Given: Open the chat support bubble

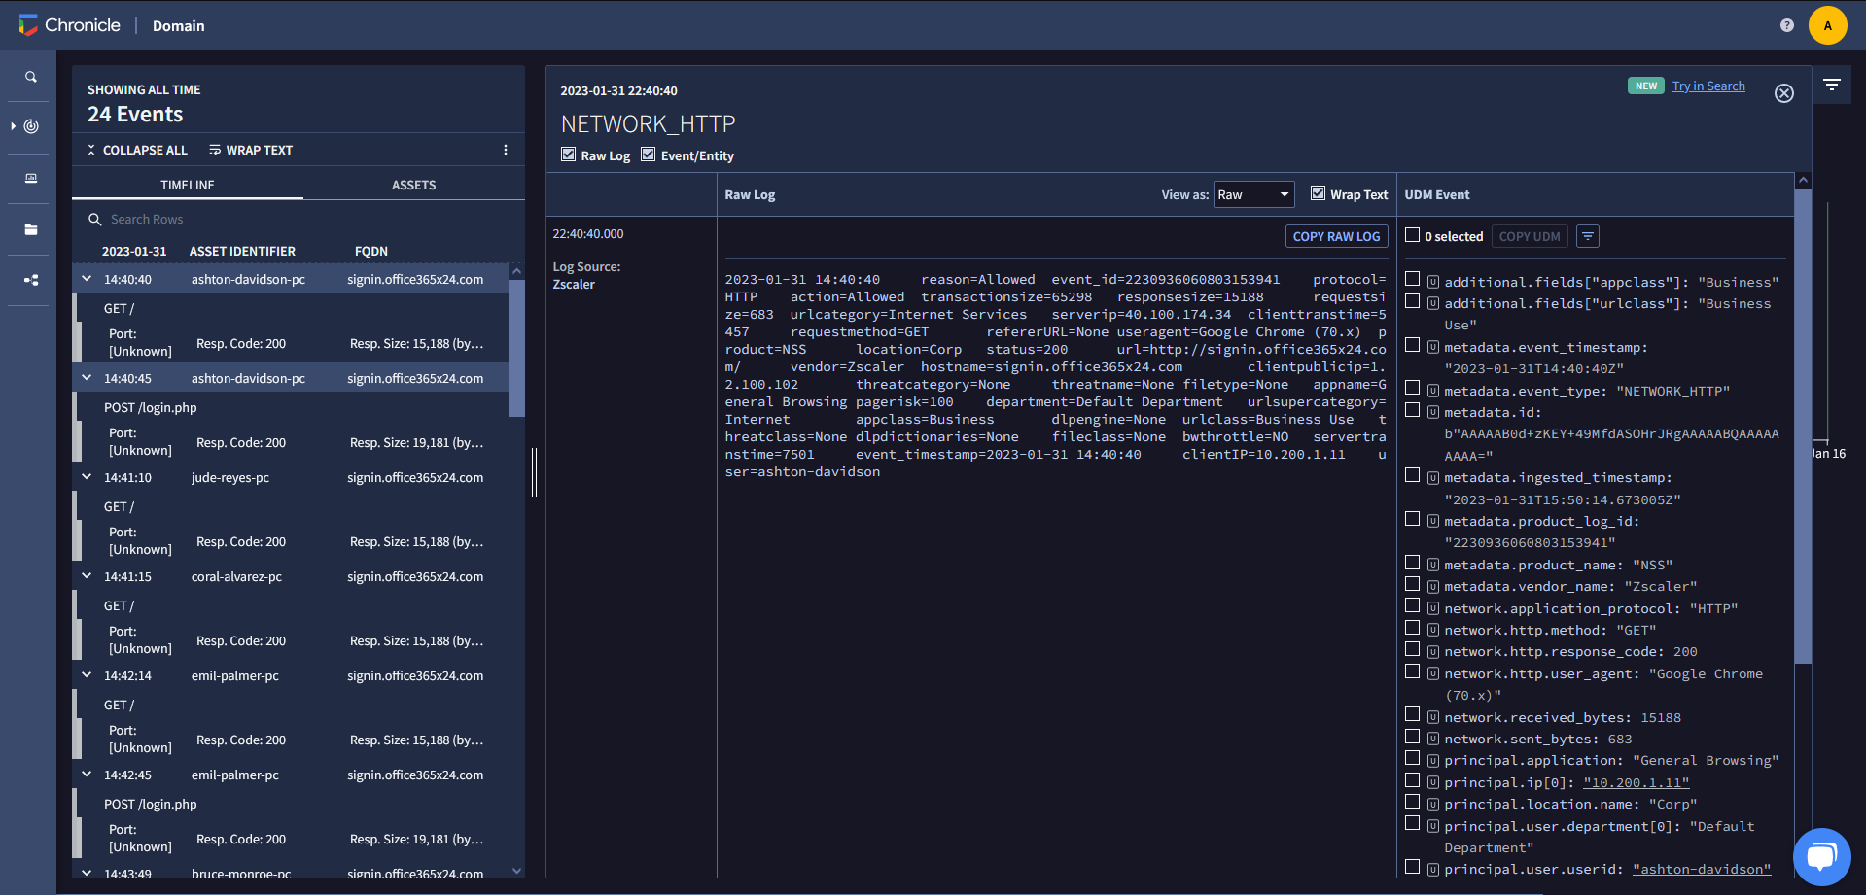Looking at the screenshot, I should tap(1822, 856).
